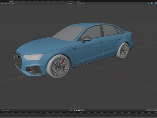The width and height of the screenshot is (157, 118).
Task: Add a new workspace with plus button
Action: click(x=81, y=1)
